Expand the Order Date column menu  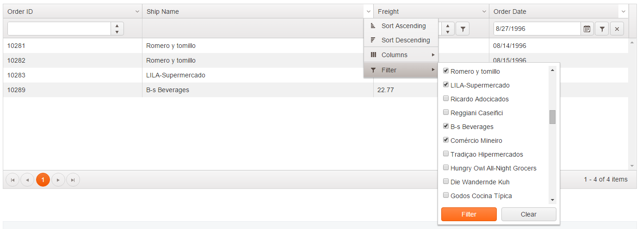click(x=623, y=12)
